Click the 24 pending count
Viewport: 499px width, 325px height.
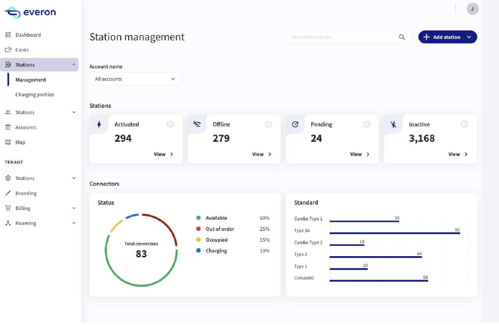(316, 138)
